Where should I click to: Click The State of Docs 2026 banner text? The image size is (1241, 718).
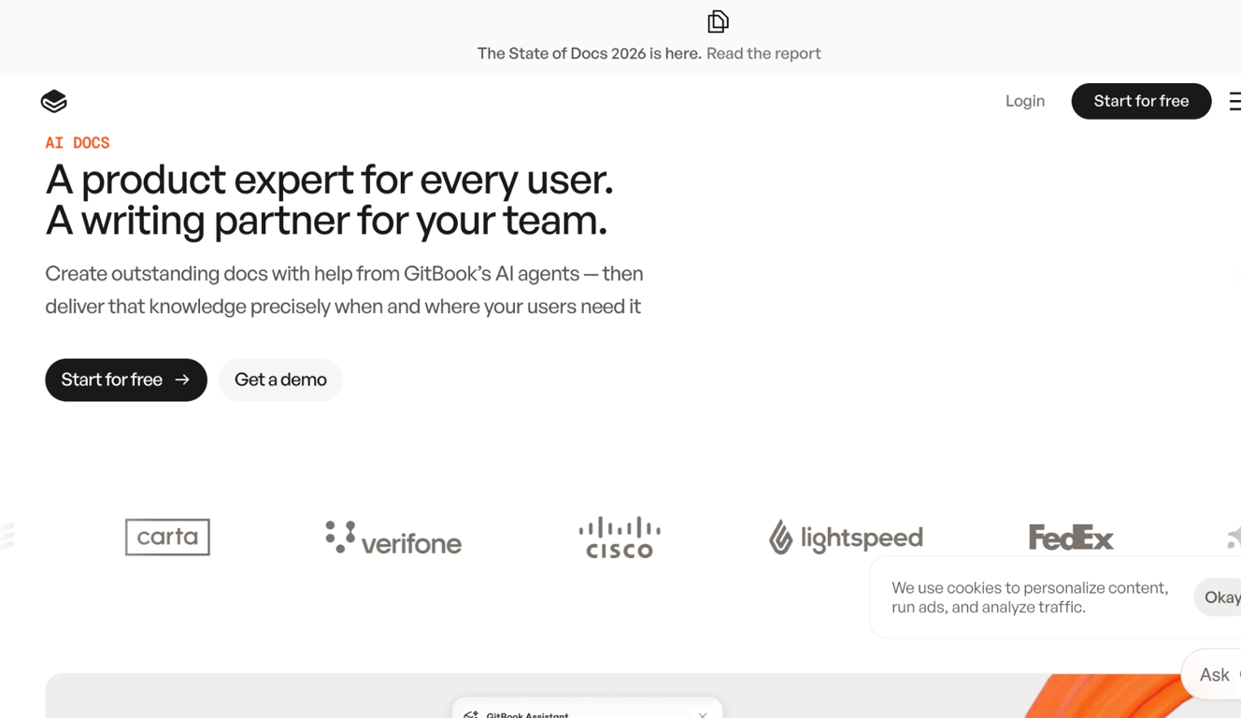tap(589, 53)
